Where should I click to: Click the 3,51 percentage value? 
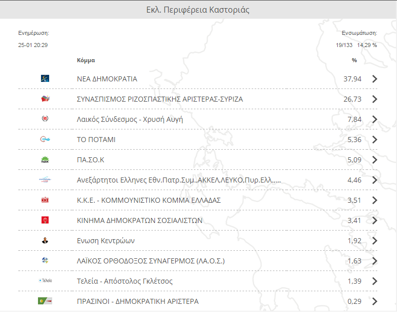point(354,200)
